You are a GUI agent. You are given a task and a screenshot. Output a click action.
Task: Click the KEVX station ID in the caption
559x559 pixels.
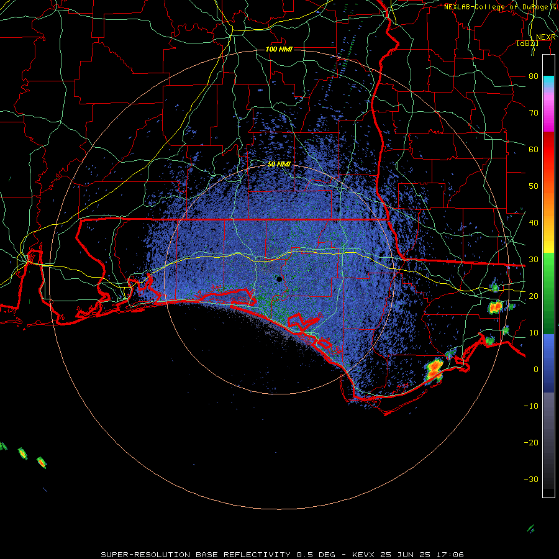point(363,555)
